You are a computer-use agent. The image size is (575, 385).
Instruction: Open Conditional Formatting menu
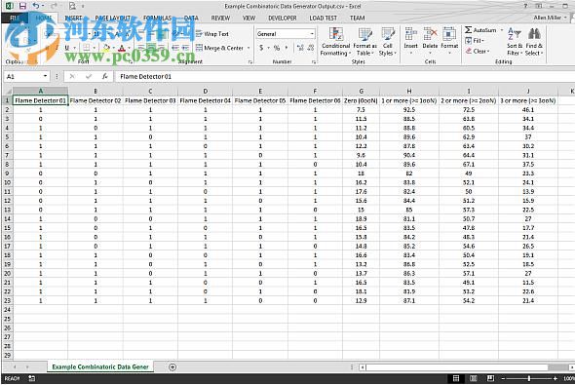[x=335, y=42]
